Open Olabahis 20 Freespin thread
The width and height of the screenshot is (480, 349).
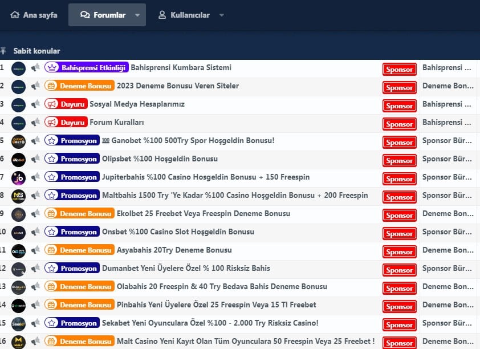[222, 286]
